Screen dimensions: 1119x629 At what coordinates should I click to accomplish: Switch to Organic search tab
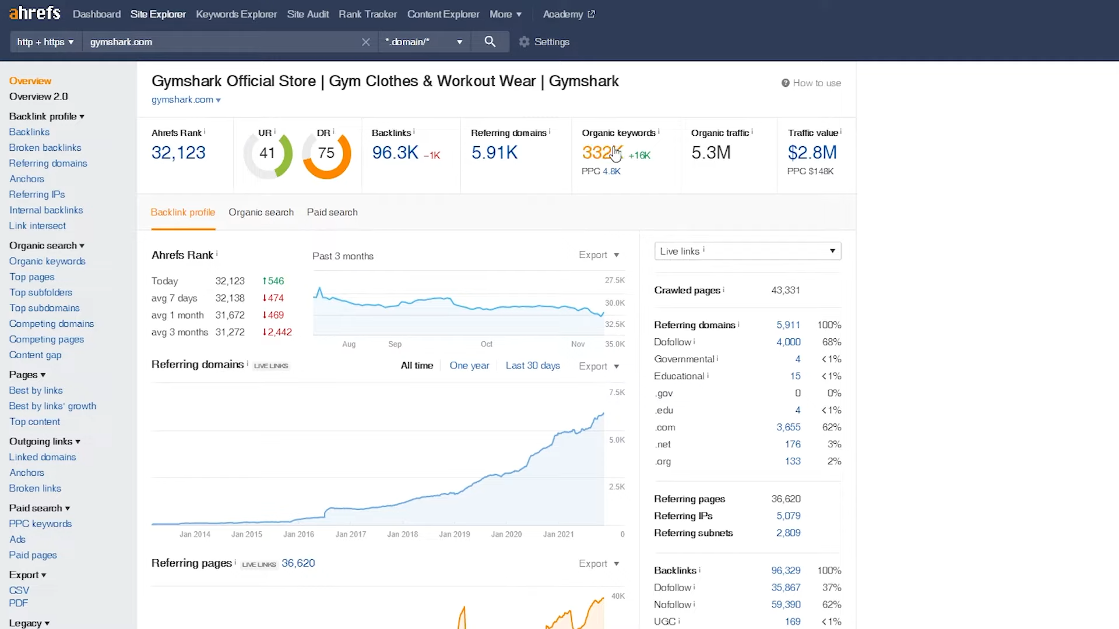(261, 213)
